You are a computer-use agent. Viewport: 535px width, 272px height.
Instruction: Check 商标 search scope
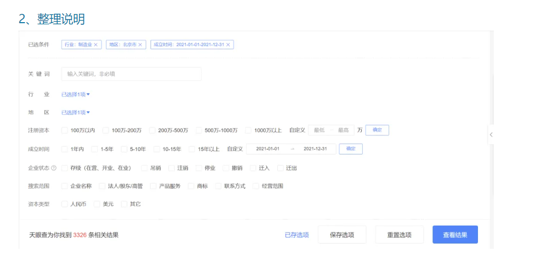191,186
